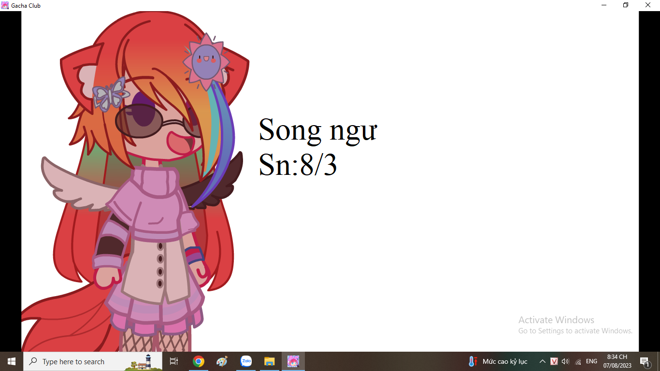The image size is (660, 371).
Task: Open the Paint app taskbar icon
Action: (x=222, y=361)
